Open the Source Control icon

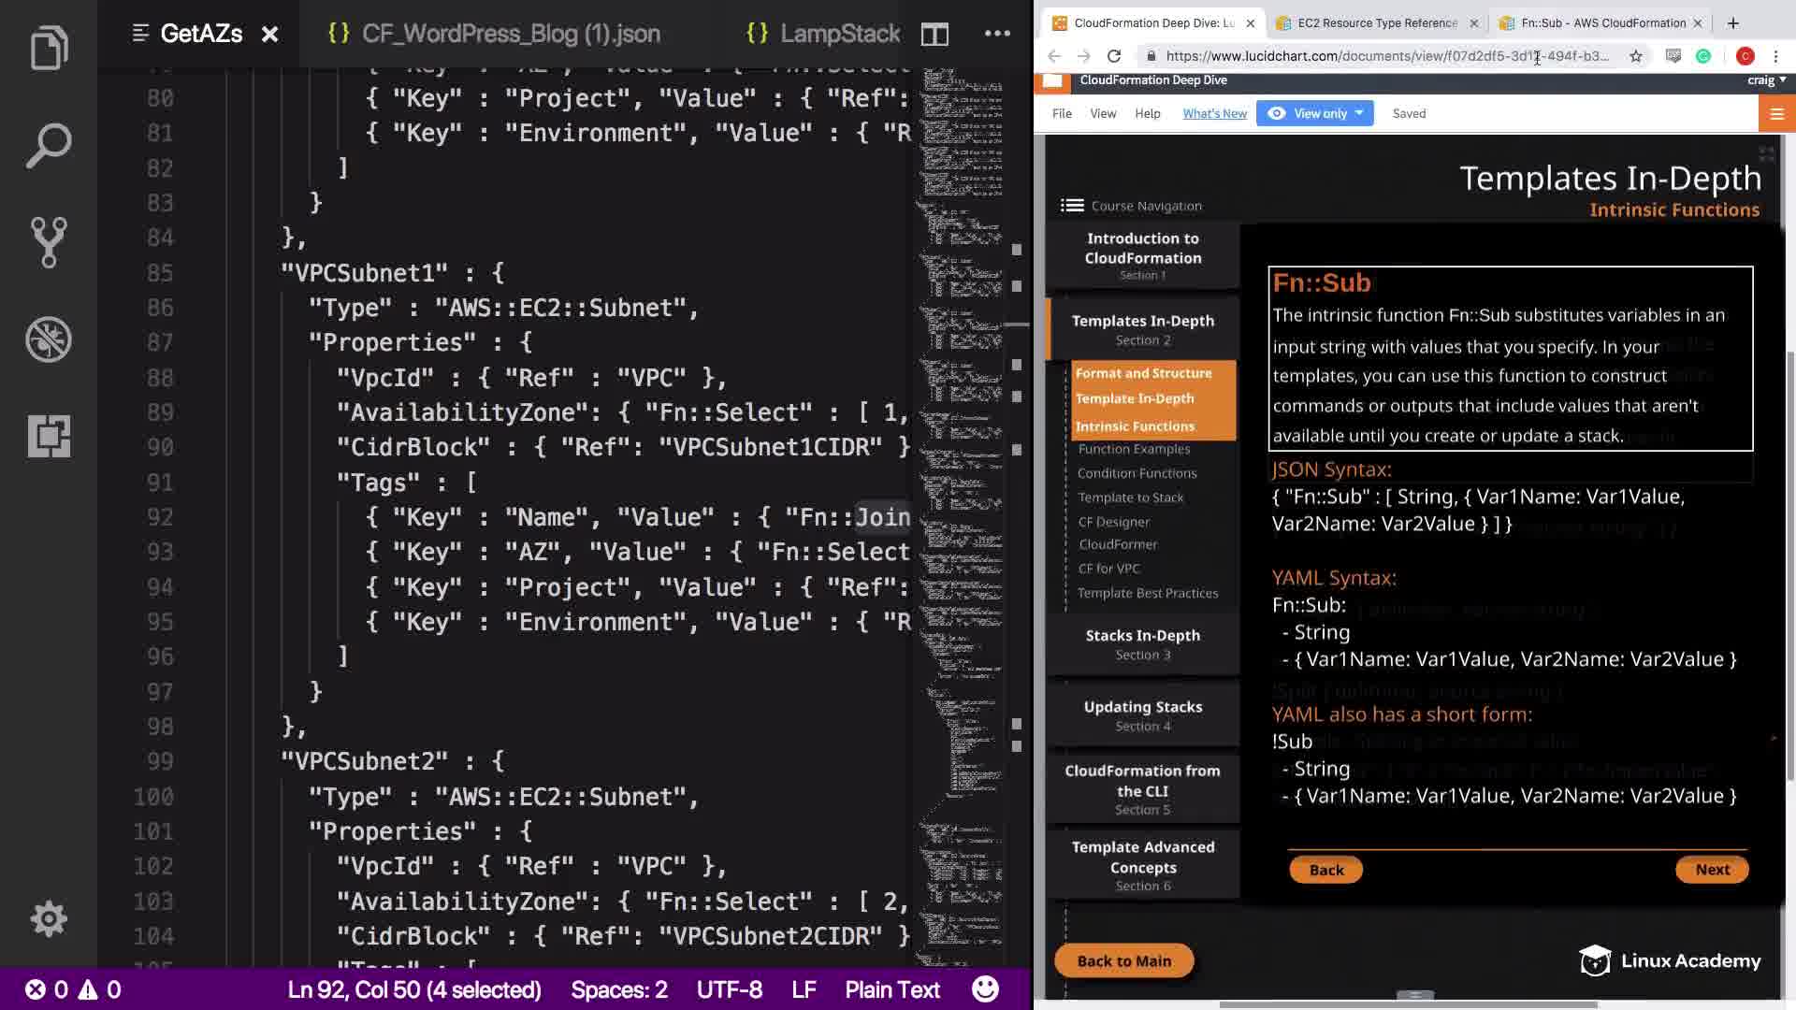pyautogui.click(x=49, y=242)
